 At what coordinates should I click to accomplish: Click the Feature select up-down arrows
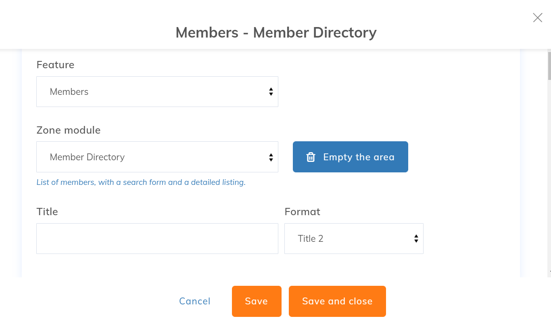(271, 92)
